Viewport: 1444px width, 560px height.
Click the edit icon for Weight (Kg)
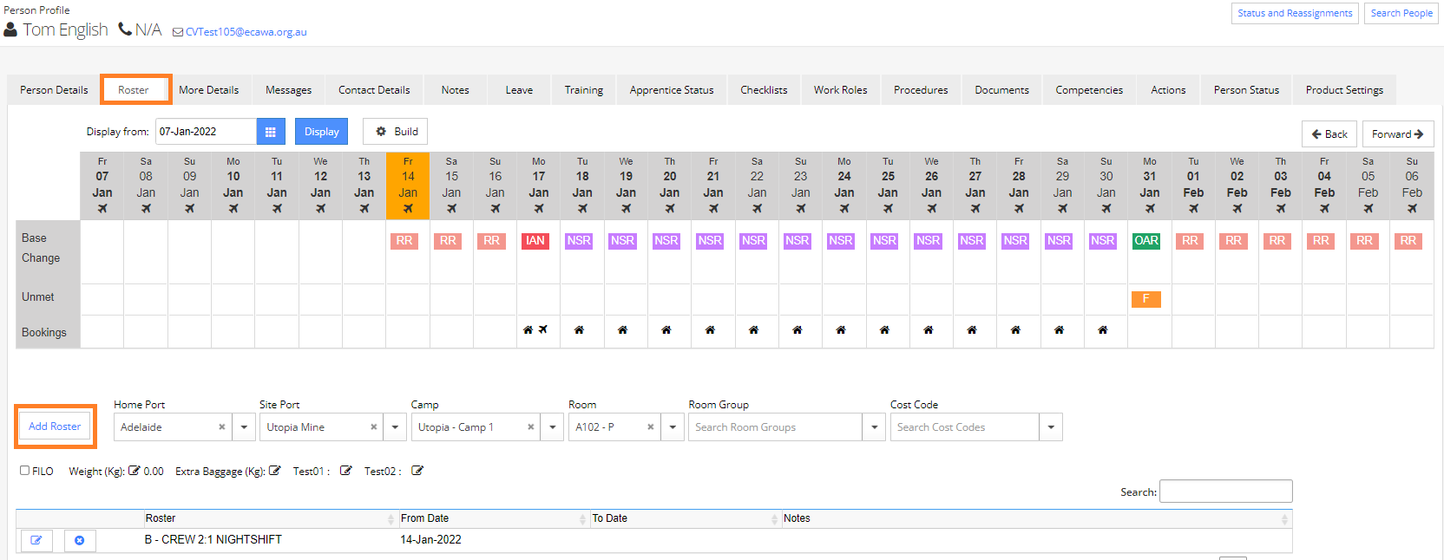(134, 471)
